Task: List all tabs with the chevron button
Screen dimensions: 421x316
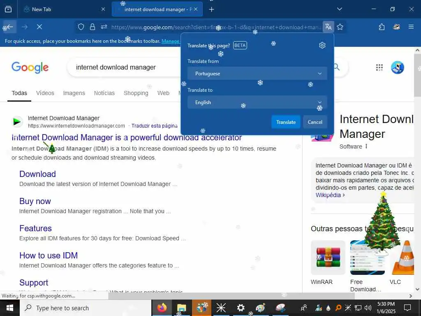Action: click(x=339, y=9)
